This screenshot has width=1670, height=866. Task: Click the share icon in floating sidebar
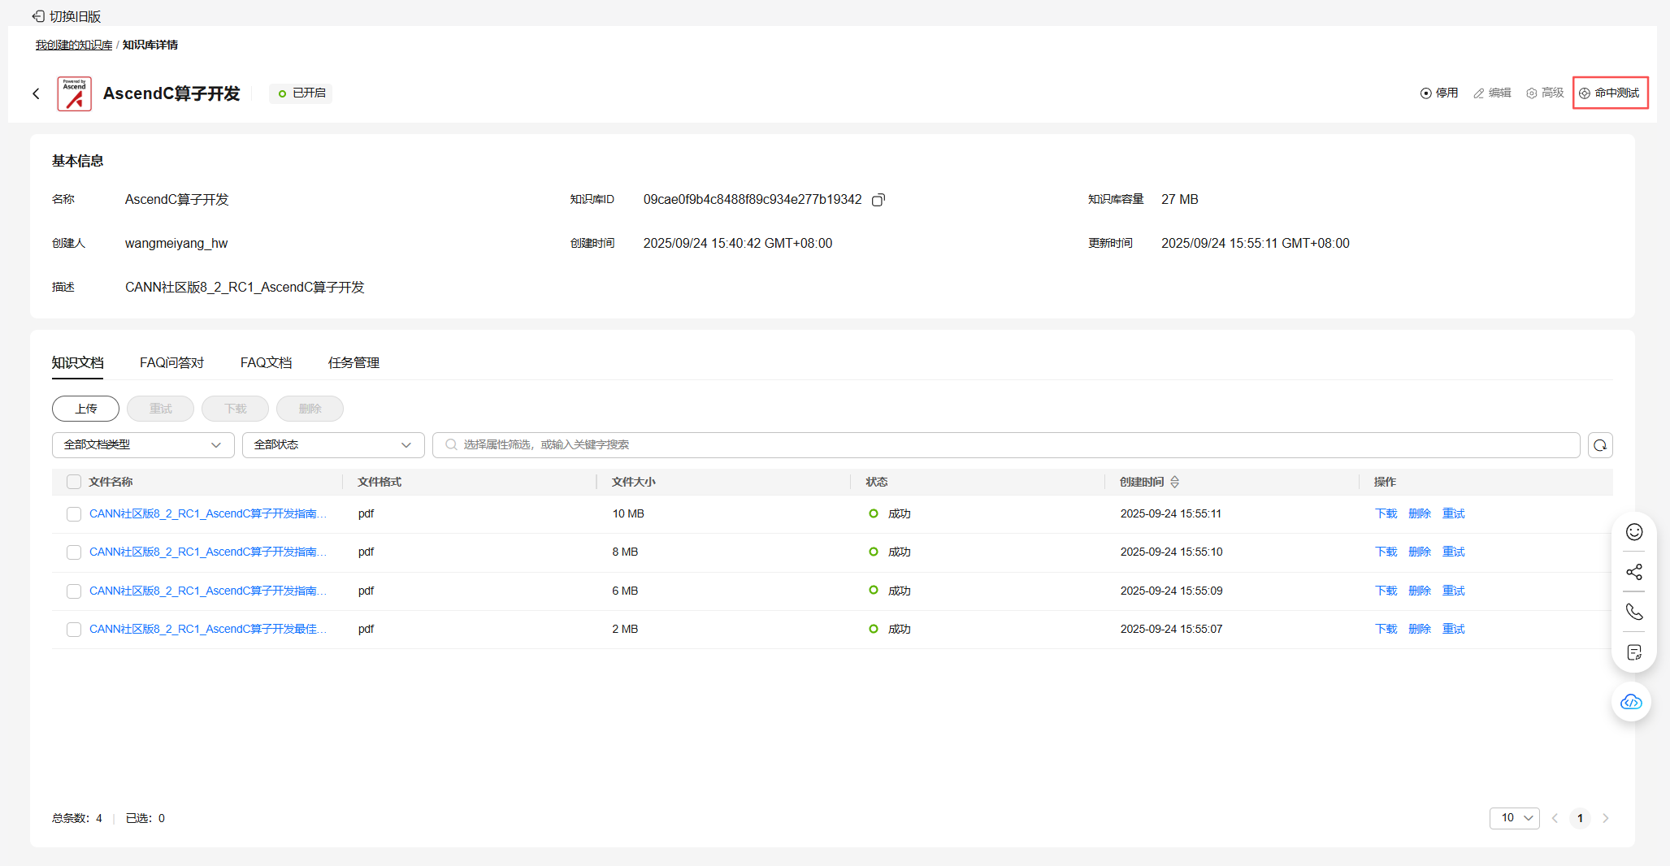coord(1633,572)
